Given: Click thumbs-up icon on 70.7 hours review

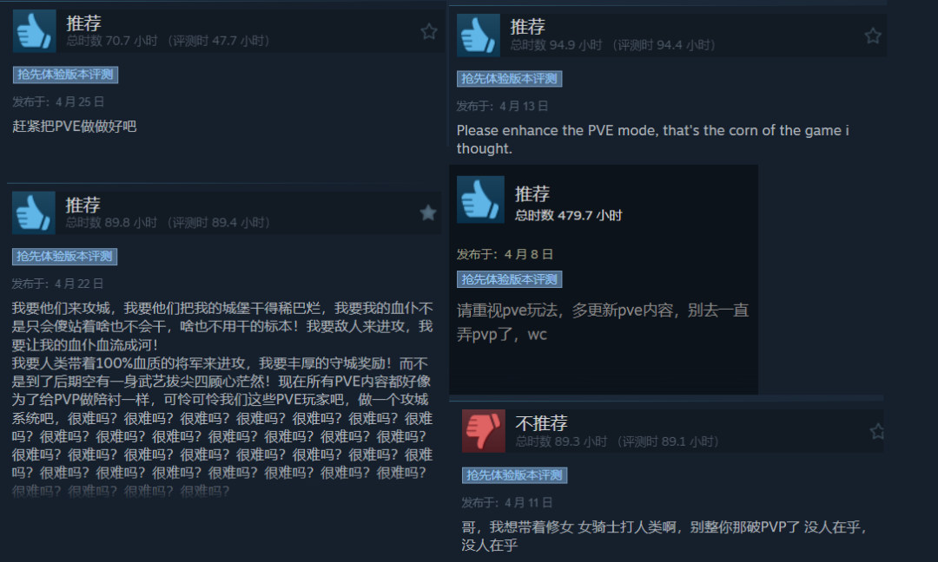Looking at the screenshot, I should tap(34, 30).
